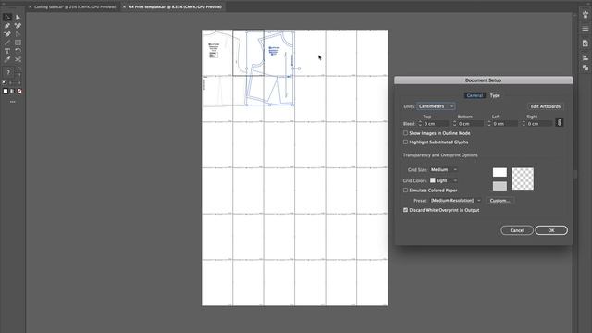Apply Gradient mode in toolbar
Image resolution: width=592 pixels, height=333 pixels.
[12, 91]
